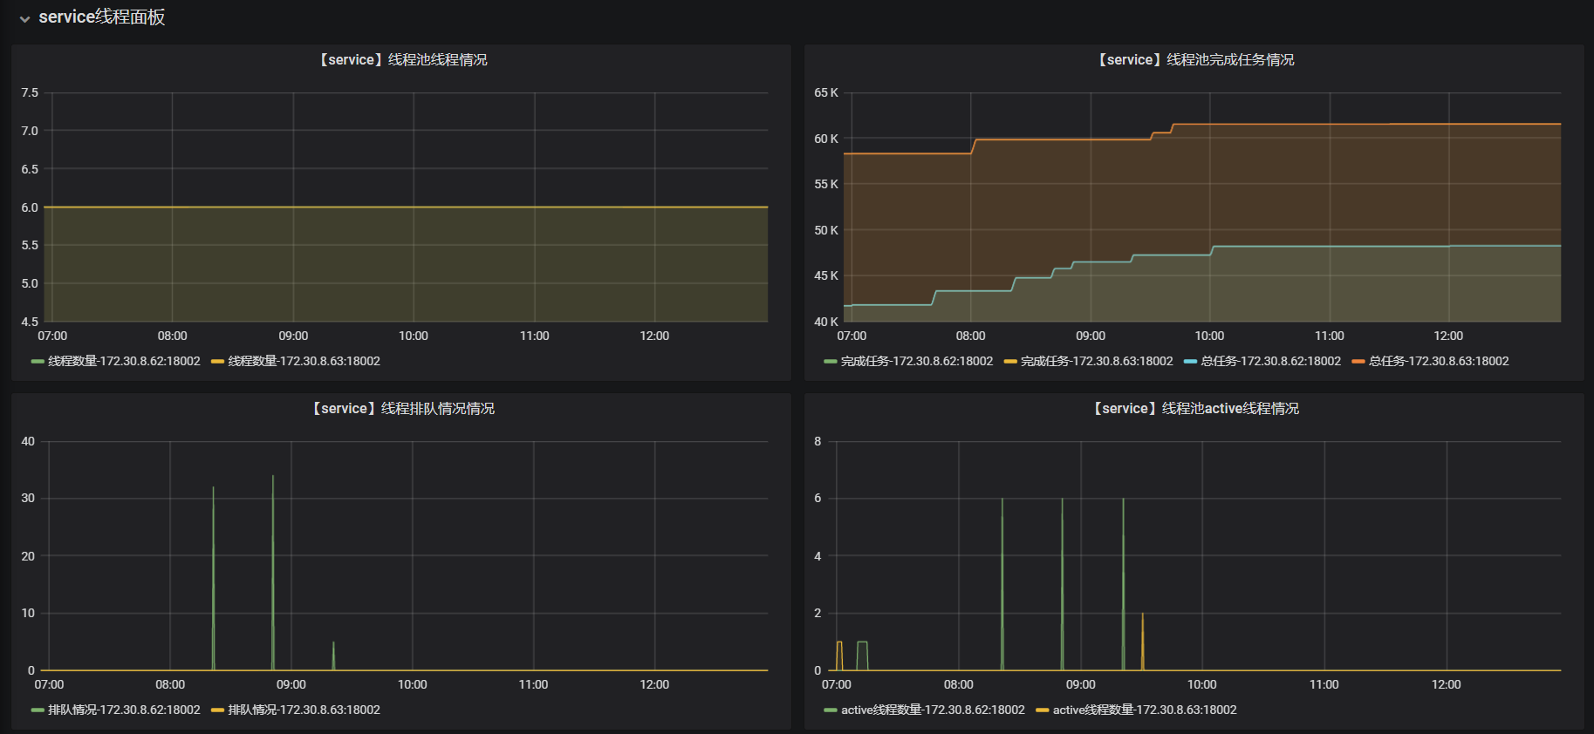
Task: Open the 【service】线程池完成任务情况 panel title menu
Action: coord(1194,60)
